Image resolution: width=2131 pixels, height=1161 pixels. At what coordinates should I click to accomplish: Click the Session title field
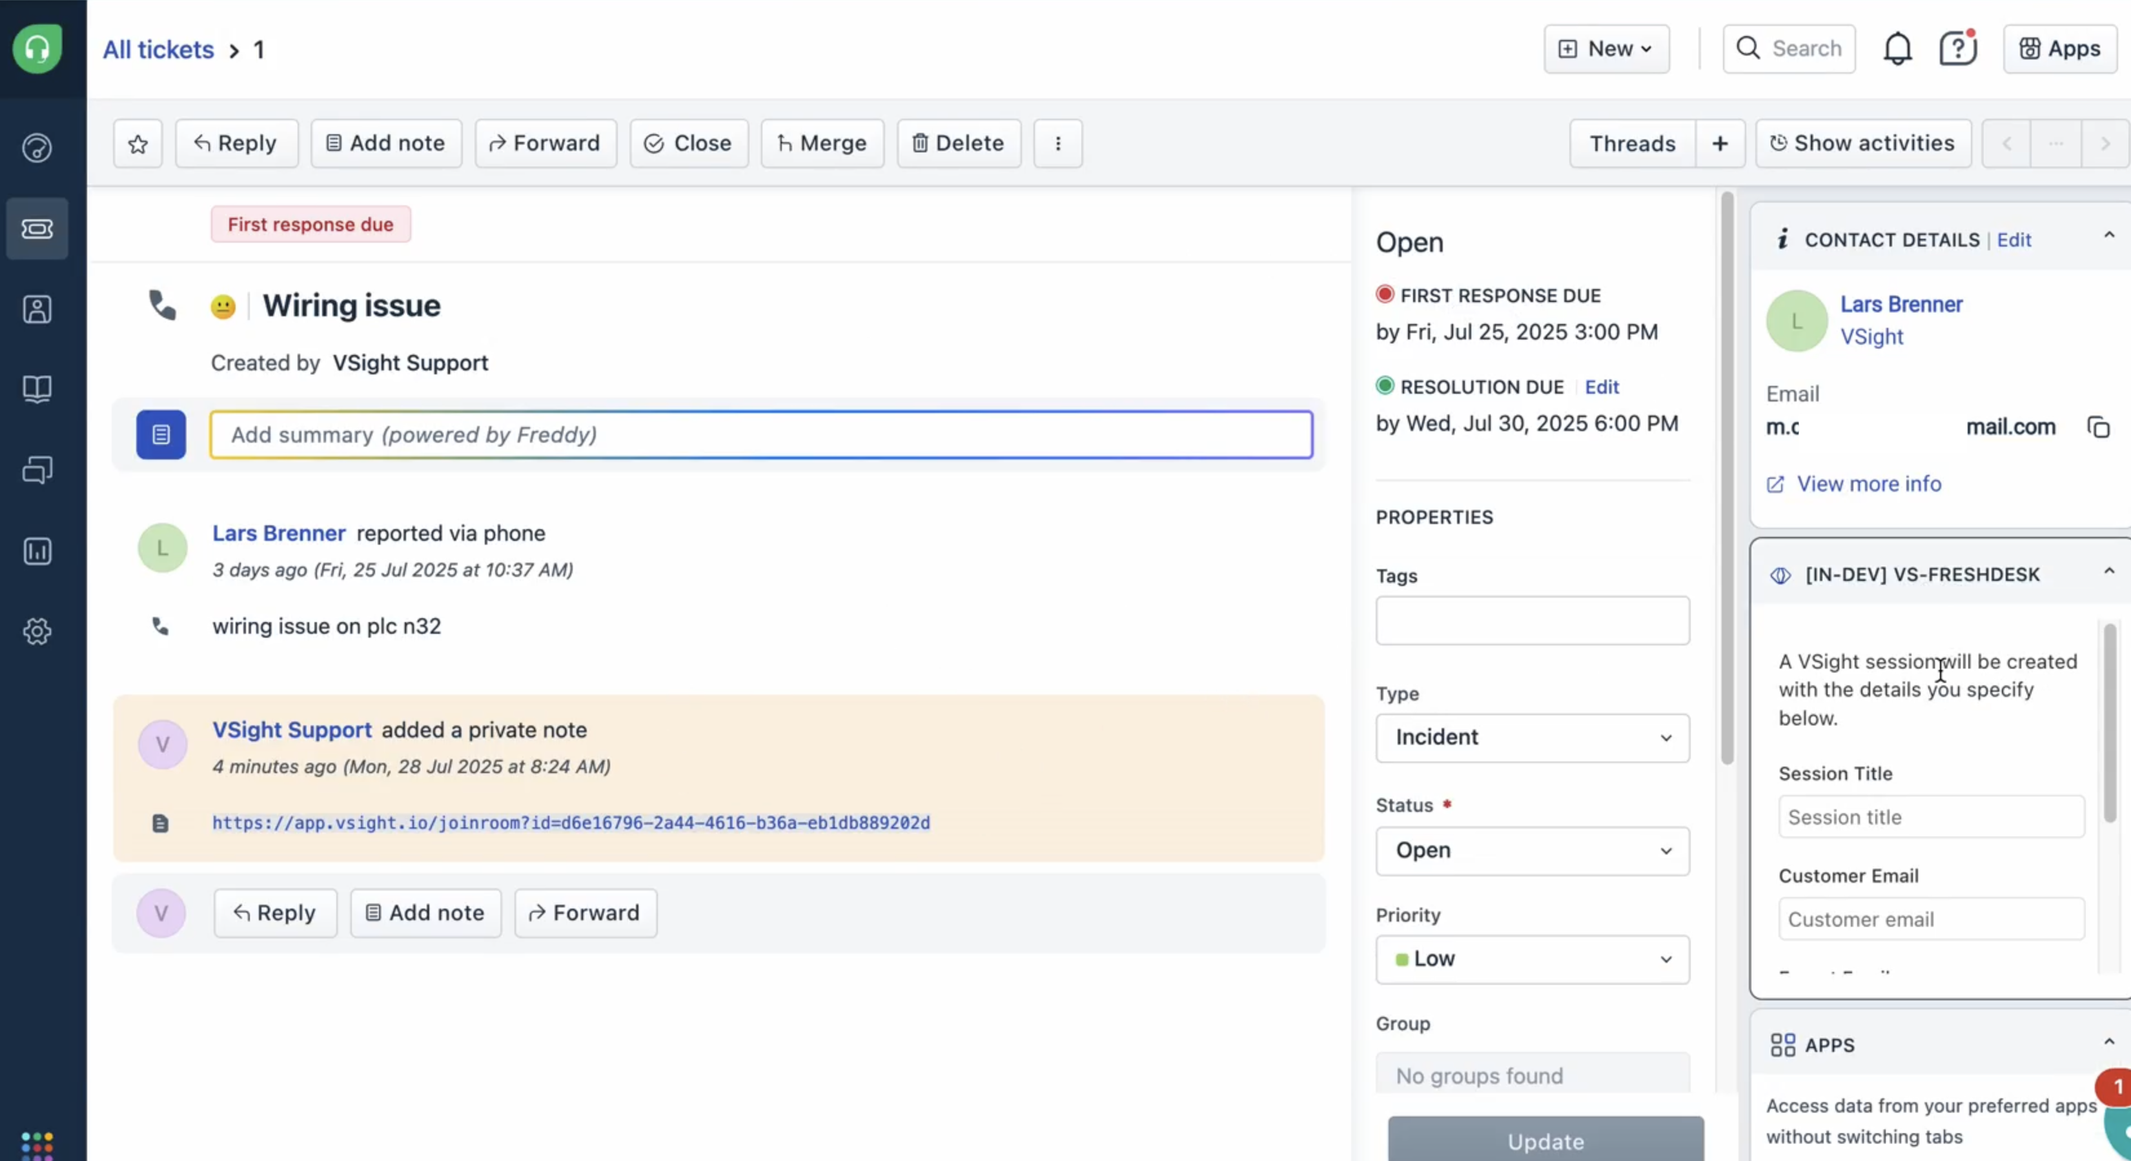1931,817
